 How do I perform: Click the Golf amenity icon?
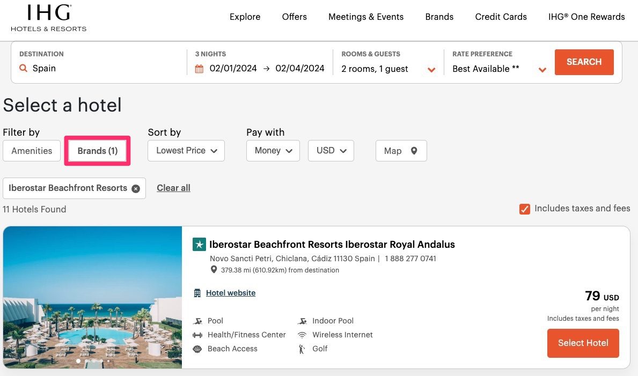point(302,349)
